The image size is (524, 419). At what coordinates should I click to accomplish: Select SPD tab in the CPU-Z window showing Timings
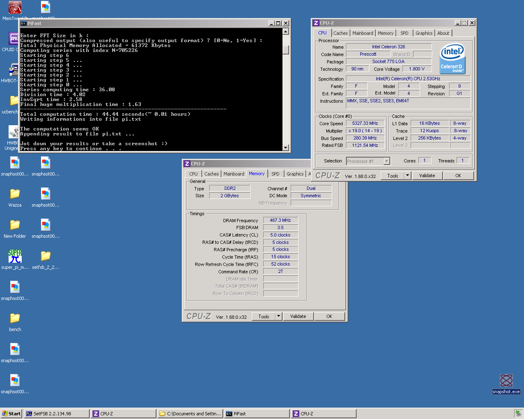tap(276, 174)
